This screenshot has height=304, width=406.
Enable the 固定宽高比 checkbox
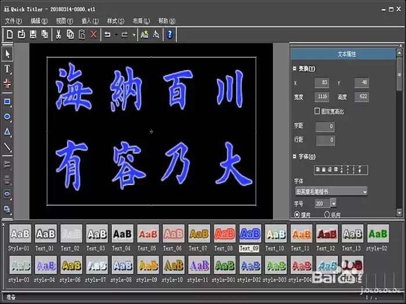(317, 111)
